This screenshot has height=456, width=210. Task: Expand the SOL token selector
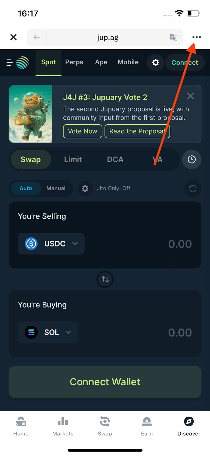pos(48,332)
